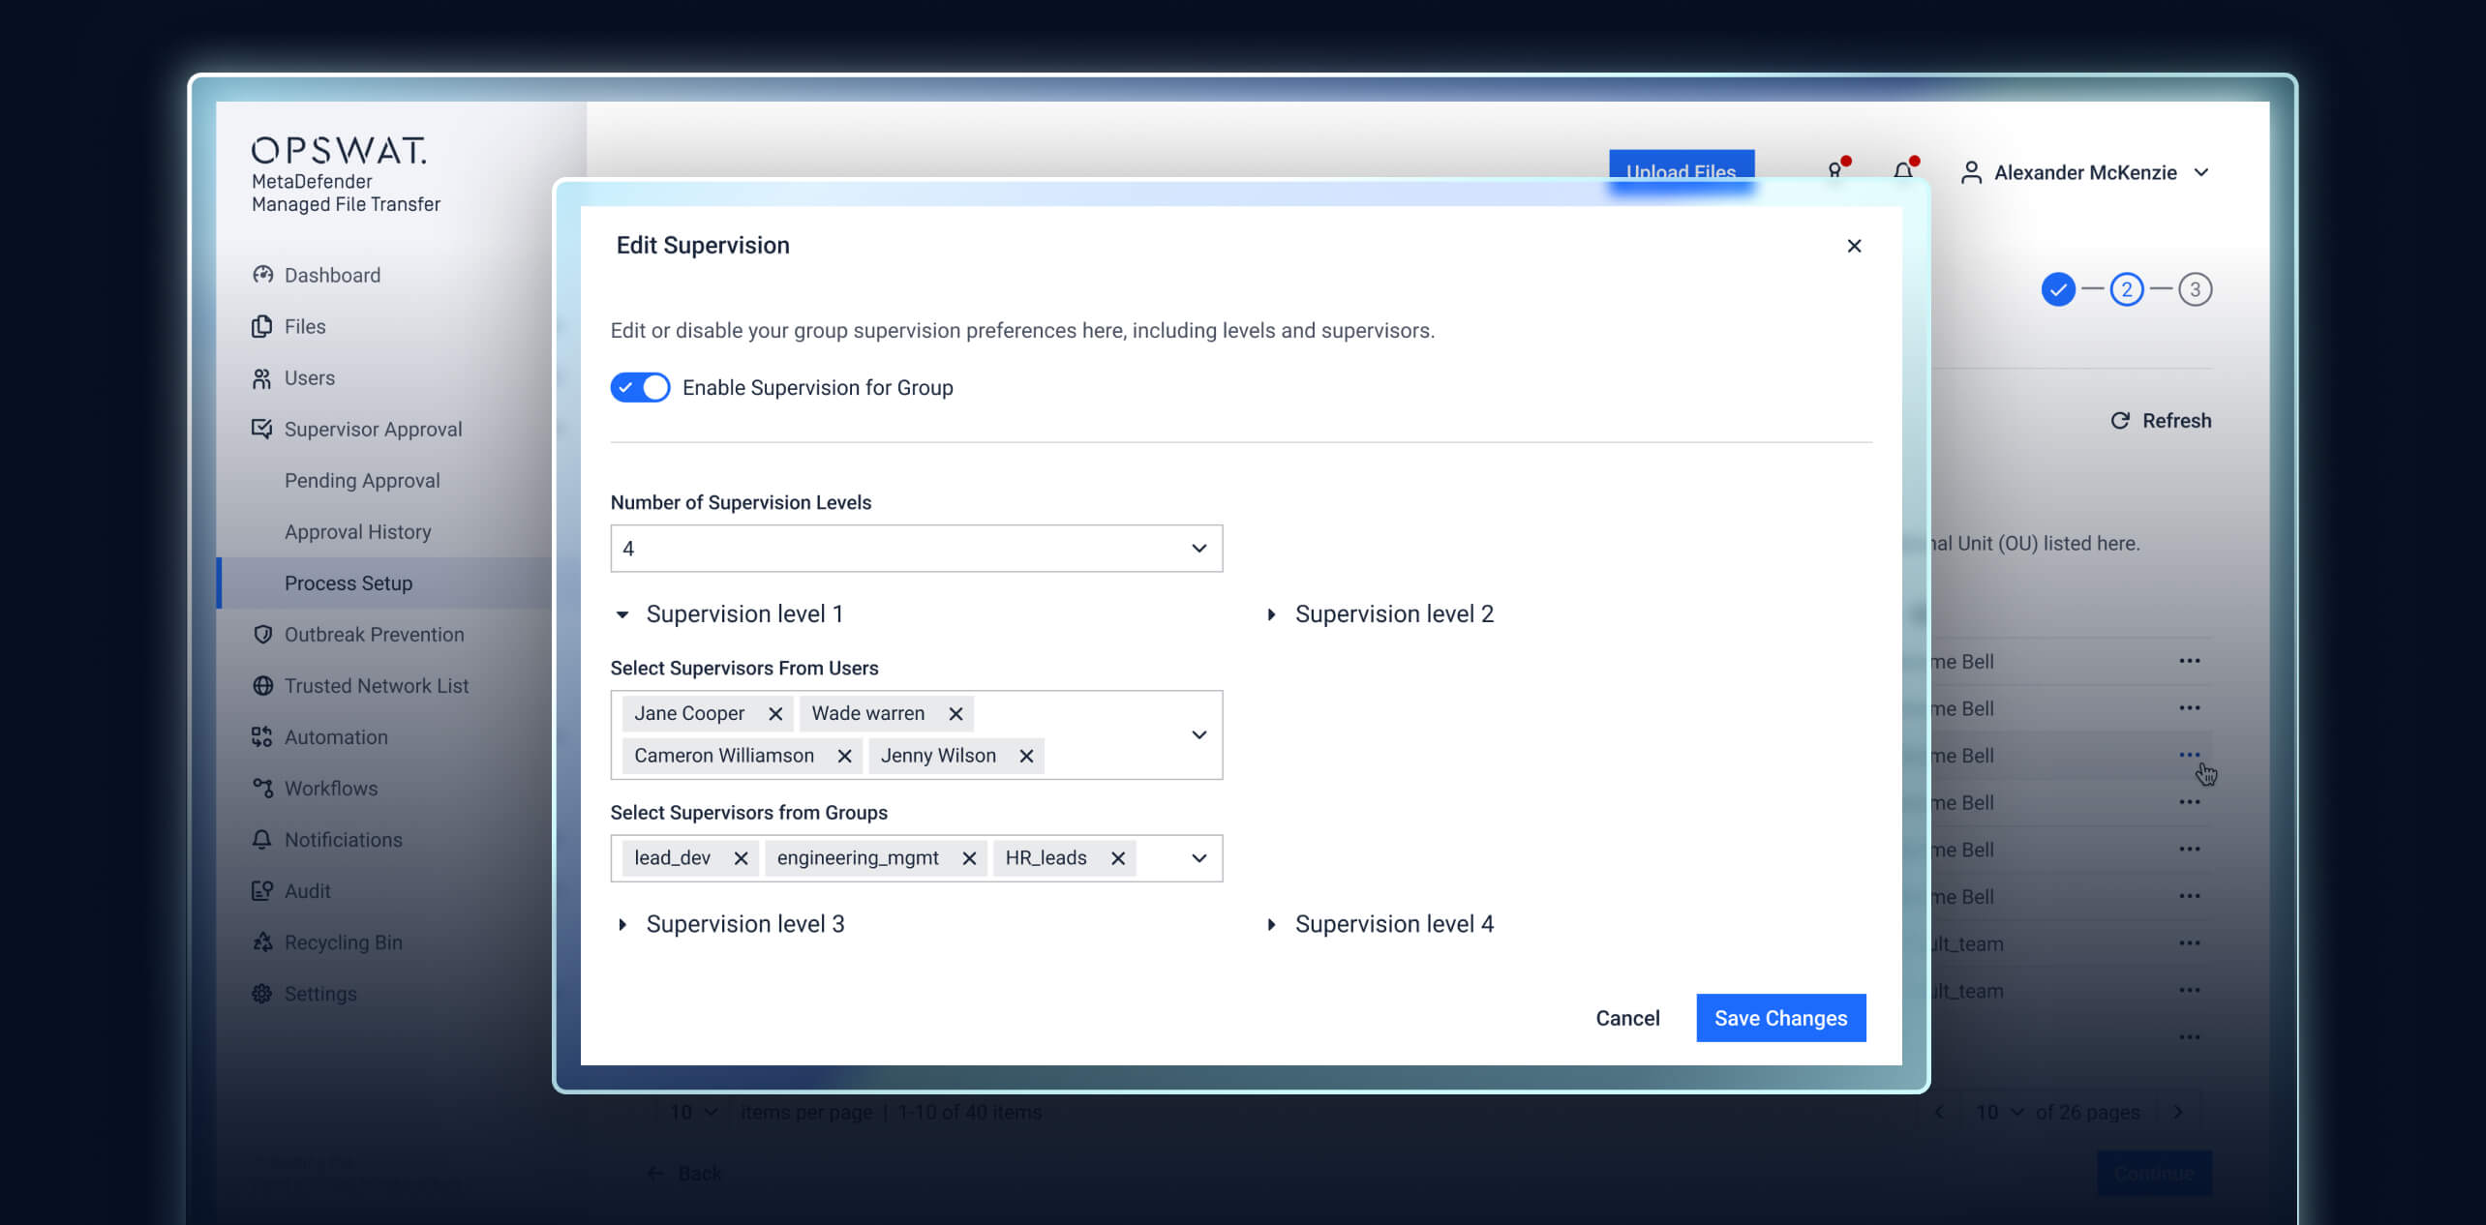Image resolution: width=2486 pixels, height=1225 pixels.
Task: Open Automation using its sidebar icon
Action: click(x=262, y=736)
